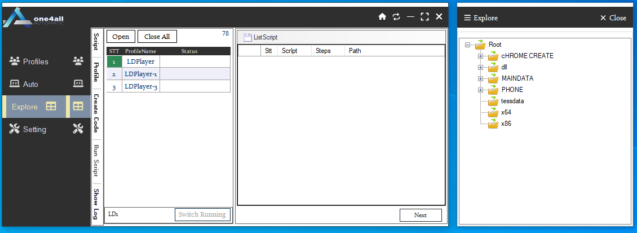The width and height of the screenshot is (637, 233).
Task: Click the refresh arrows icon in title bar
Action: [396, 17]
